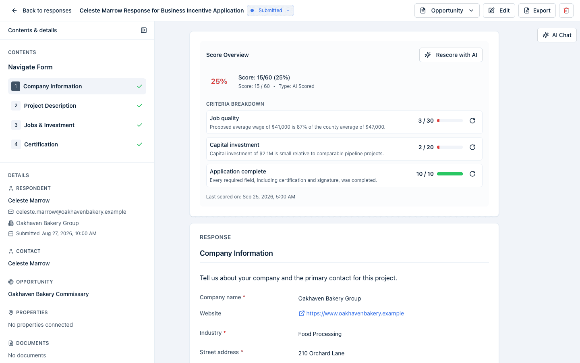Click the 210 Orchard Lane address value
Viewport: 580px width, 363px height.
click(321, 353)
